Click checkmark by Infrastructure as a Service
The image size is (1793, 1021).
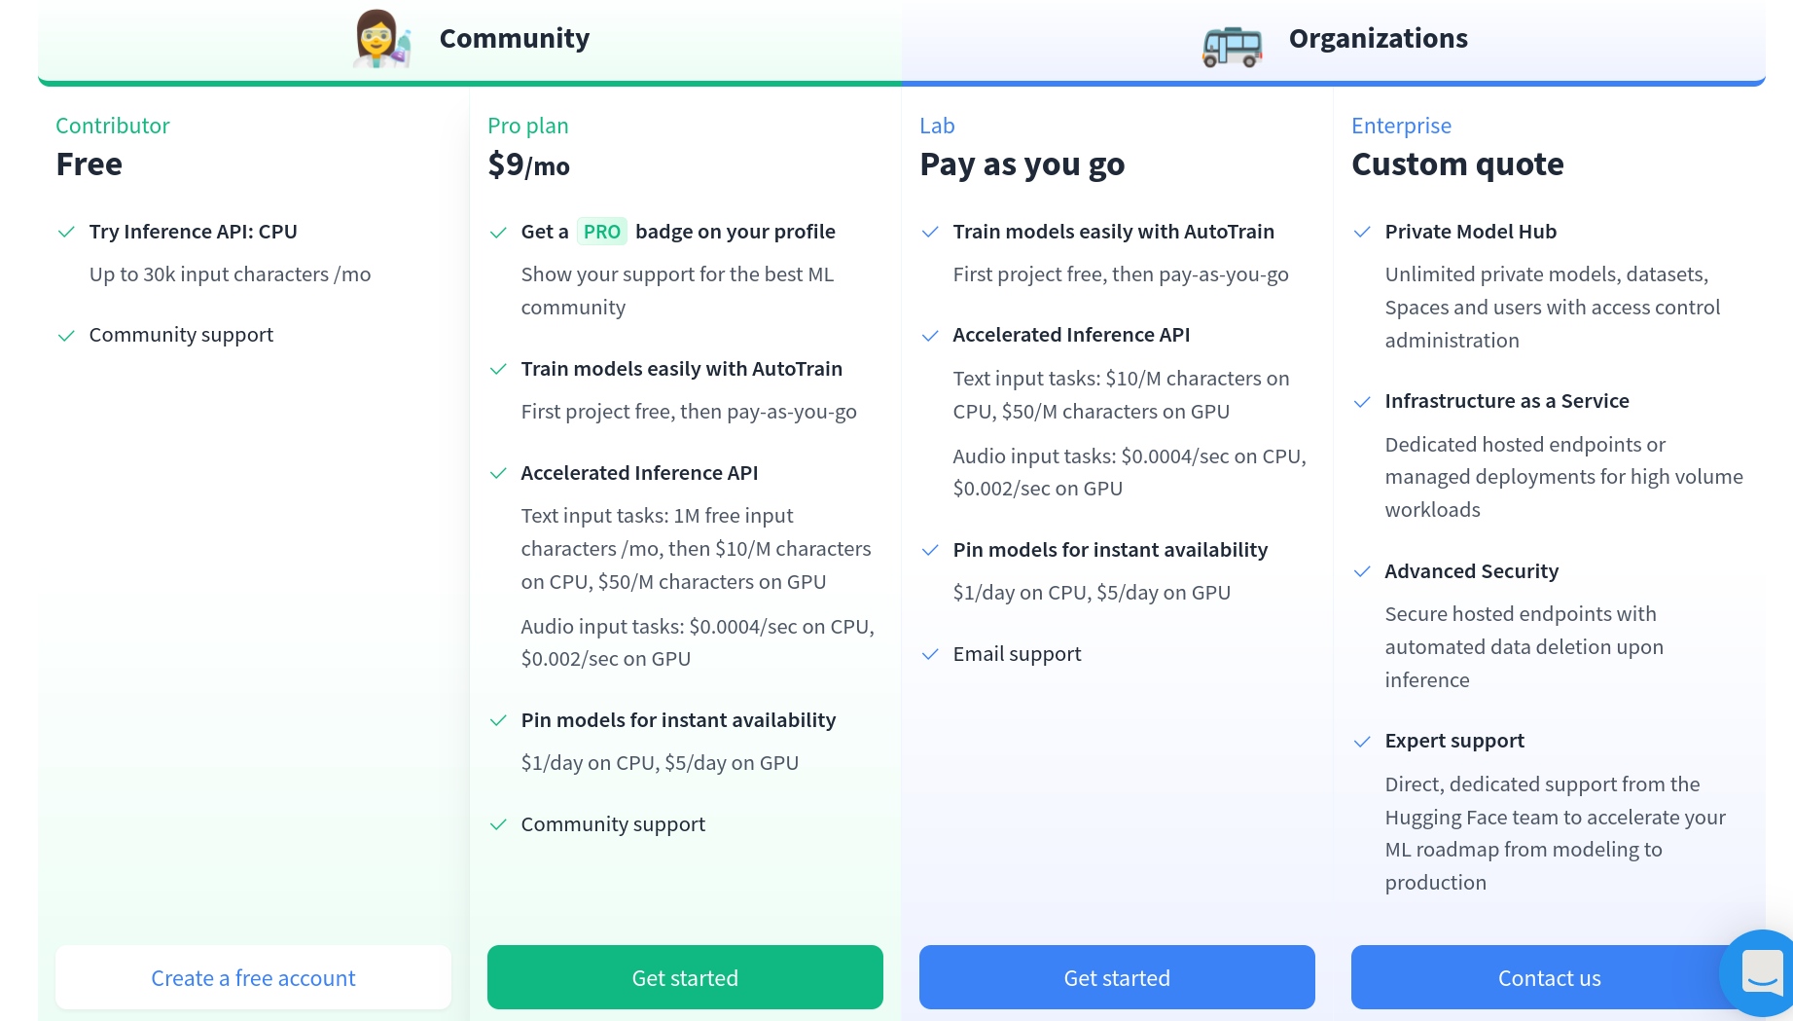coord(1362,402)
